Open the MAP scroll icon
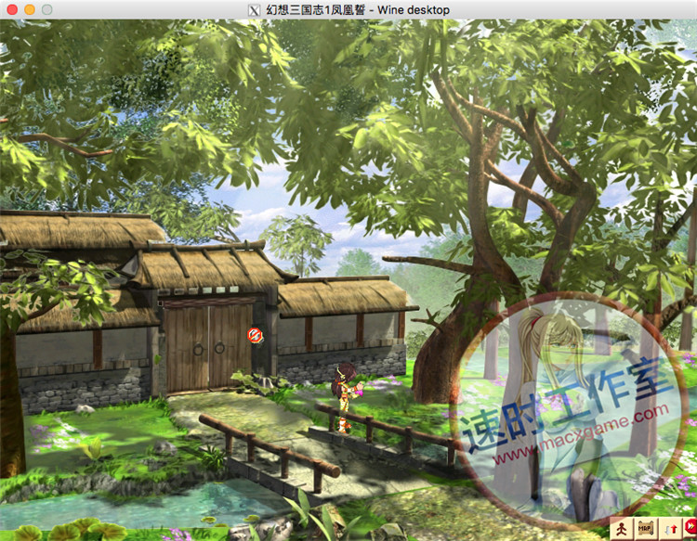The image size is (697, 541). click(x=645, y=529)
